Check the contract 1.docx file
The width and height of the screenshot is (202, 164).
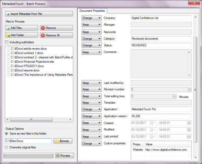[9, 53]
